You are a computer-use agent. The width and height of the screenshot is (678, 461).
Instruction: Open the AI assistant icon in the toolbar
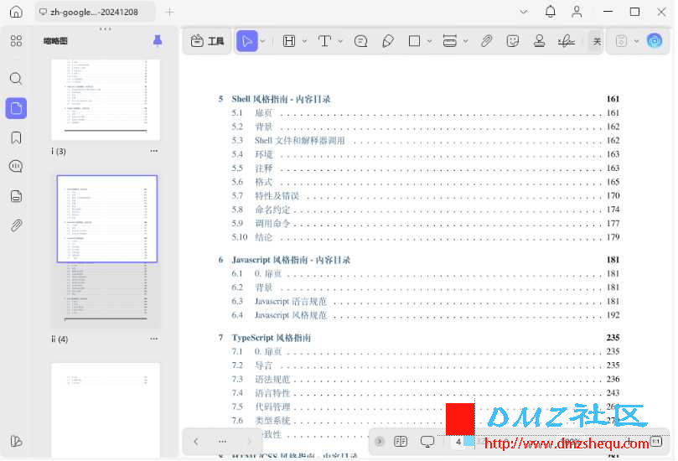click(655, 41)
